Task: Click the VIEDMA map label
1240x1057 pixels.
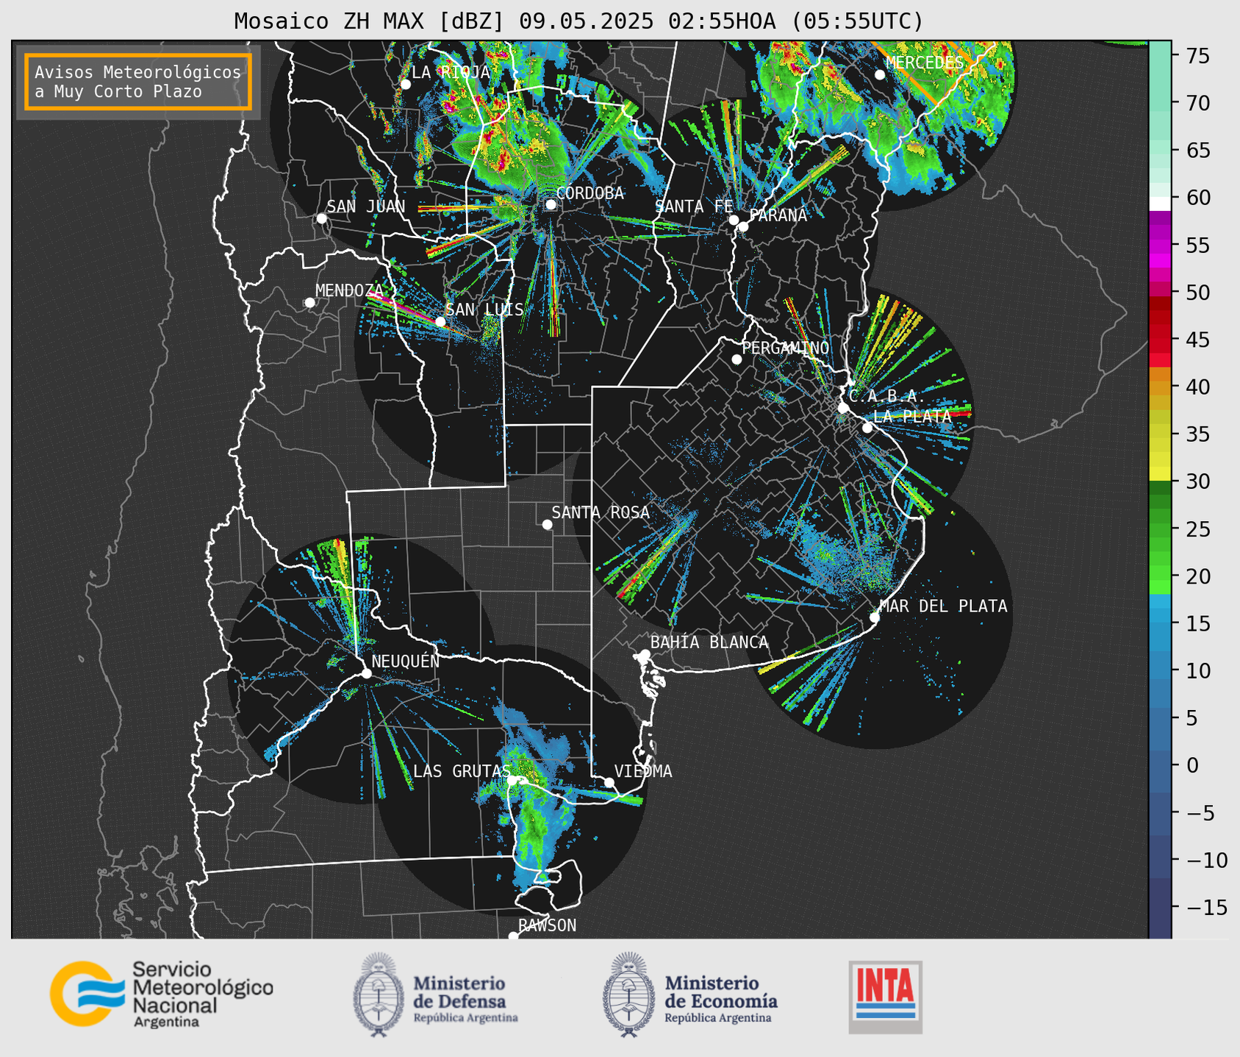Action: (x=643, y=771)
